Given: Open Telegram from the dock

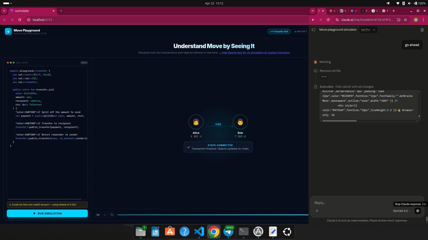Looking at the screenshot, I should pos(228,232).
